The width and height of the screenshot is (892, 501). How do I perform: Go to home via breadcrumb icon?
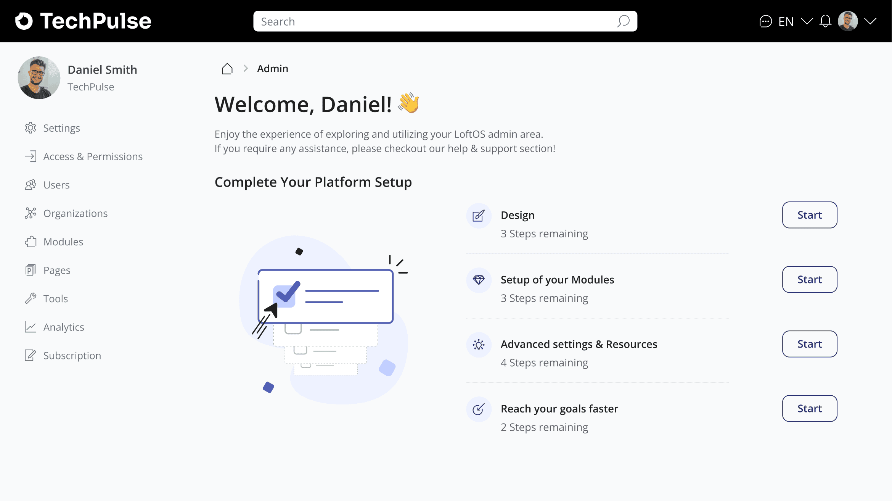coord(227,69)
